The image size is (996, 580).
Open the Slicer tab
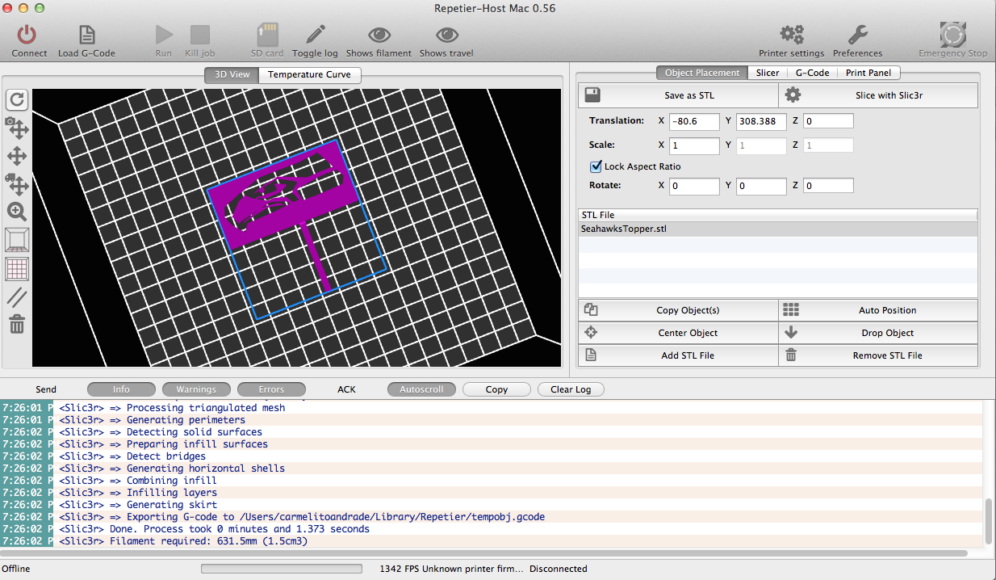coord(768,73)
